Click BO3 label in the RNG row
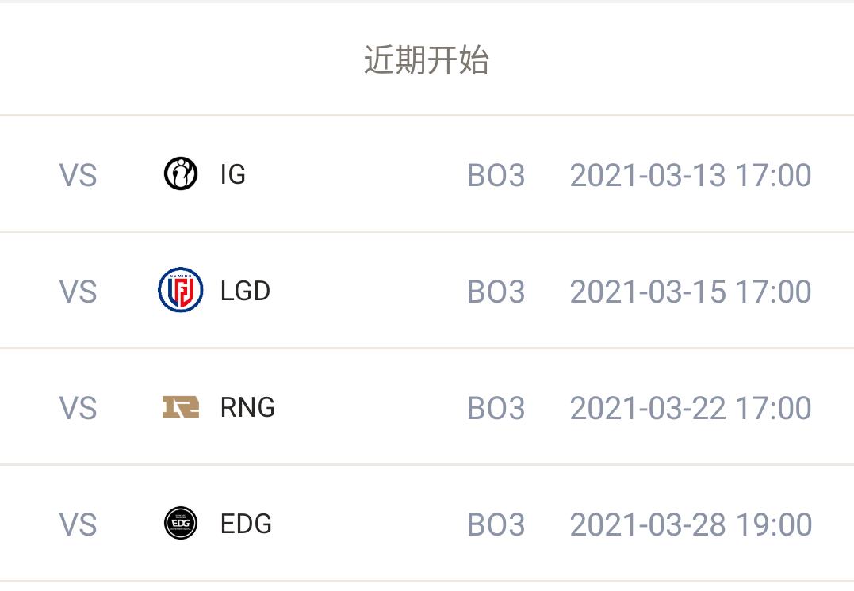This screenshot has width=854, height=591. click(496, 408)
